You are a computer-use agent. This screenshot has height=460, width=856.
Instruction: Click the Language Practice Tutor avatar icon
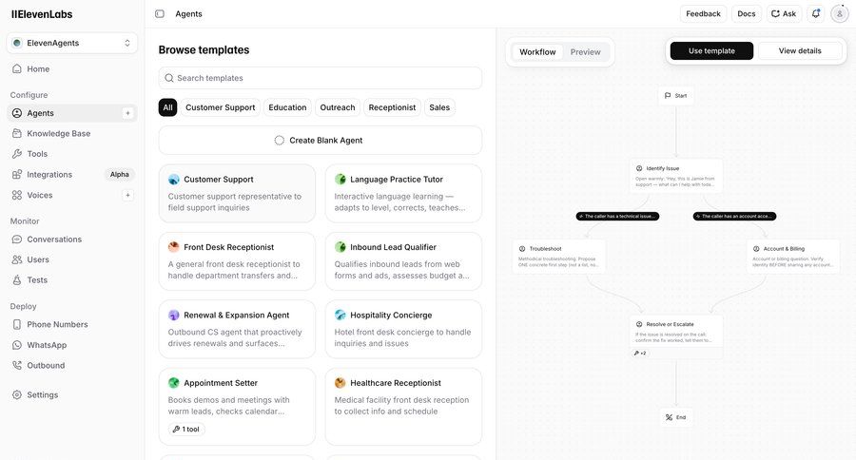(340, 179)
